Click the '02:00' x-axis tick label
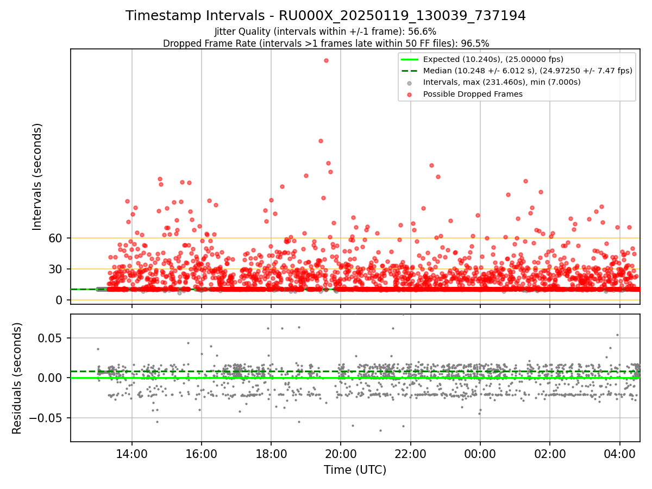652x489 pixels. (x=550, y=454)
